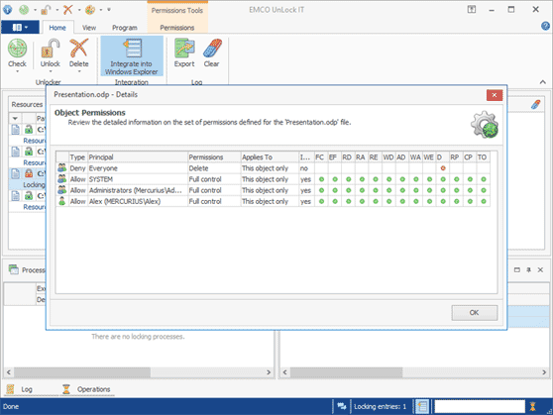Click 'Locking entries: 1' in status bar
The image size is (553, 415).
[380, 406]
